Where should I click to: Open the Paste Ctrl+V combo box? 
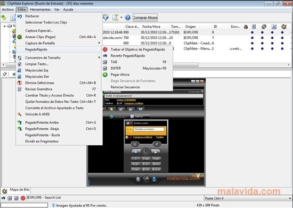248,198
